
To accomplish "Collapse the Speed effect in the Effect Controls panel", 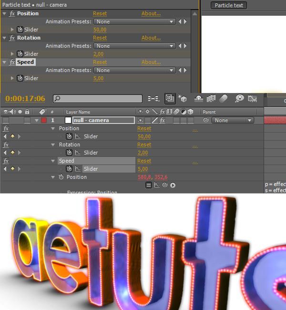I will 4,62.
